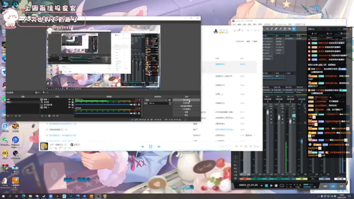Screen dimensions: 354x199
Task: Toggle lock of bottom OBS source
Action: [x=73, y=107]
